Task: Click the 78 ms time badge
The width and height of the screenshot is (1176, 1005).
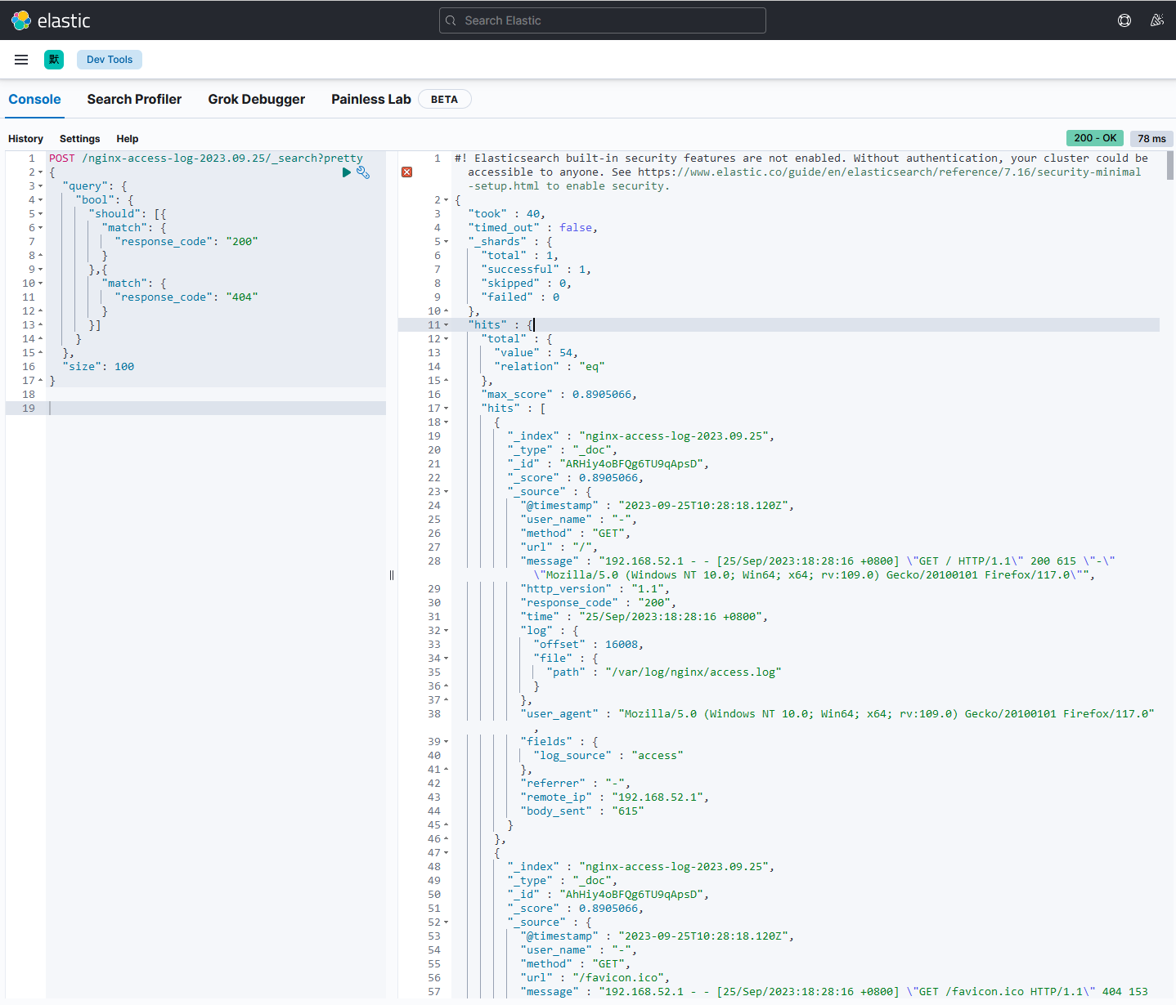Action: click(x=1151, y=139)
